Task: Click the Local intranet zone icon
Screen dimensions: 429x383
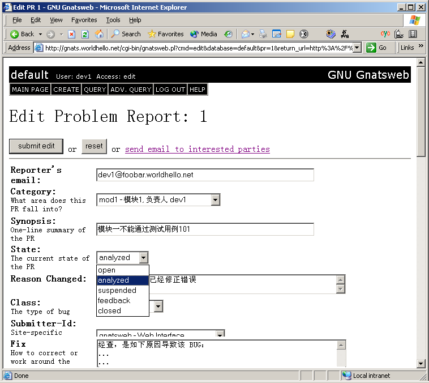Action: coord(346,375)
